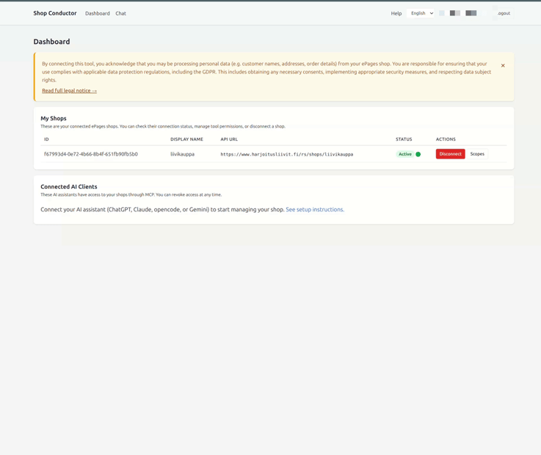This screenshot has height=455, width=541.
Task: Log out using the Logout button
Action: tap(504, 13)
